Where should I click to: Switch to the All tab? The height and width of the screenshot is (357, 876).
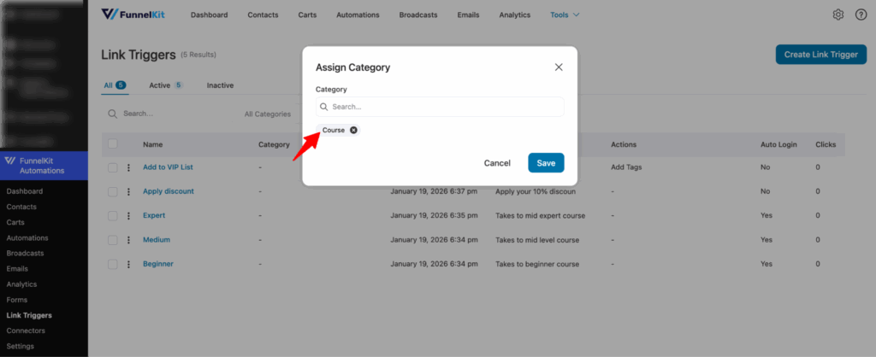click(115, 85)
